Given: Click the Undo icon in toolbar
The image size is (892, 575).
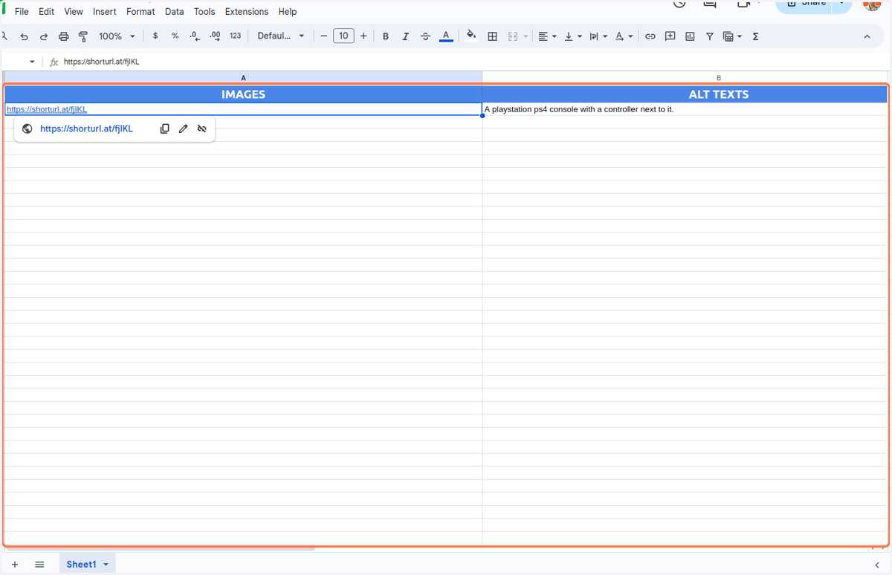Looking at the screenshot, I should click(x=24, y=36).
